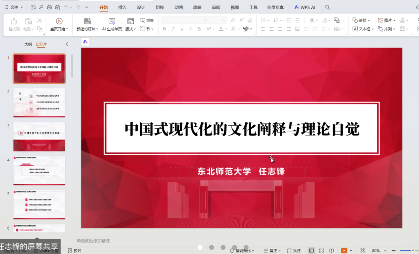This screenshot has height=254, width=419.
Task: Click the Save icon in quick access toolbar
Action: 33,7
